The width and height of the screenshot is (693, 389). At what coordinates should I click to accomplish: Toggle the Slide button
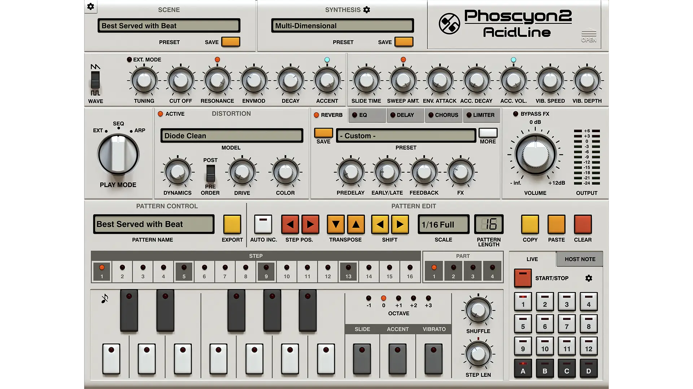click(x=362, y=359)
